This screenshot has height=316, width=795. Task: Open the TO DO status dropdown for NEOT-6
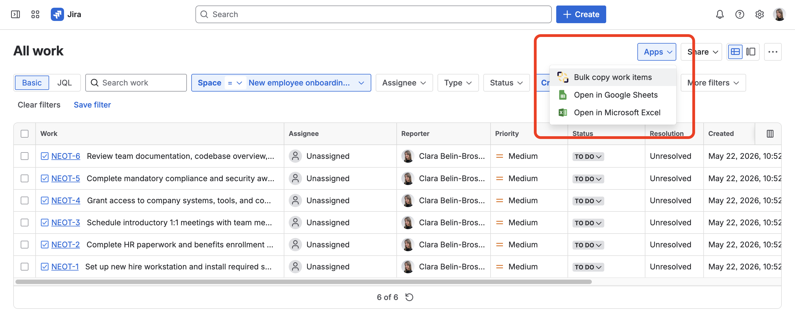(588, 156)
